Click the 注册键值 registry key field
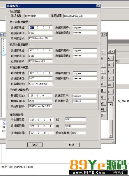129x176 pixels. pyautogui.click(x=80, y=16)
